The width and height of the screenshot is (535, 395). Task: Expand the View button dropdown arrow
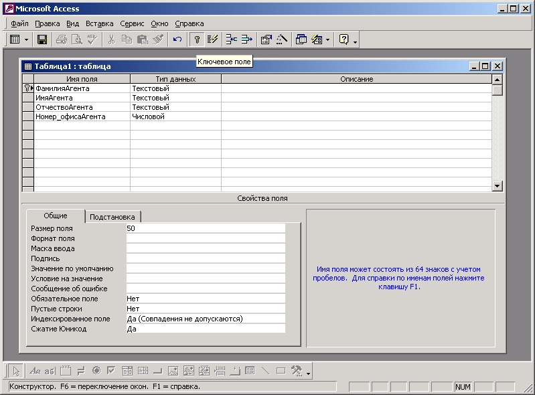point(26,39)
